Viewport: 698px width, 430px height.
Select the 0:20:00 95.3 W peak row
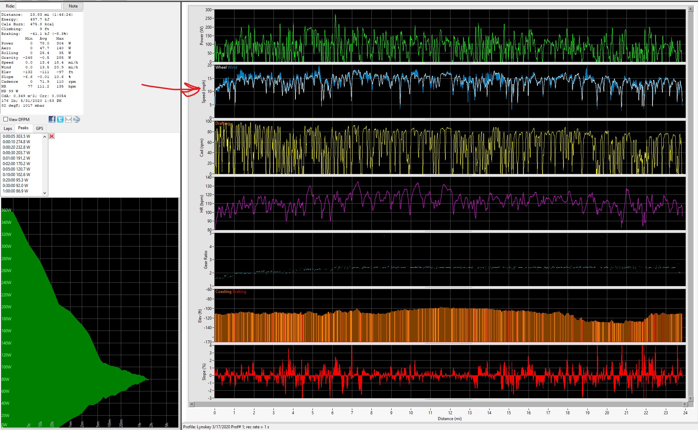pos(15,180)
